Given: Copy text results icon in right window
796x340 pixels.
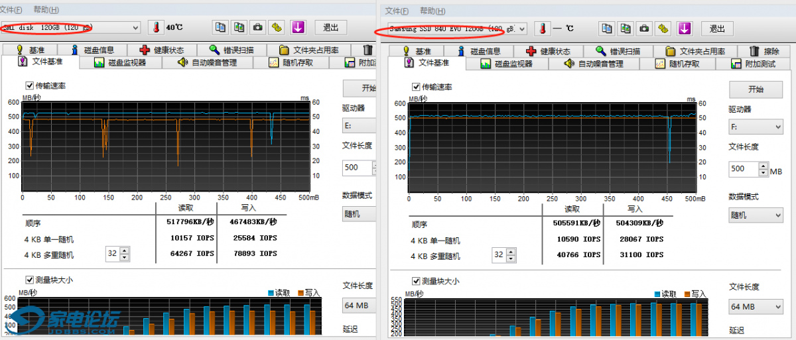Looking at the screenshot, I should 606,28.
